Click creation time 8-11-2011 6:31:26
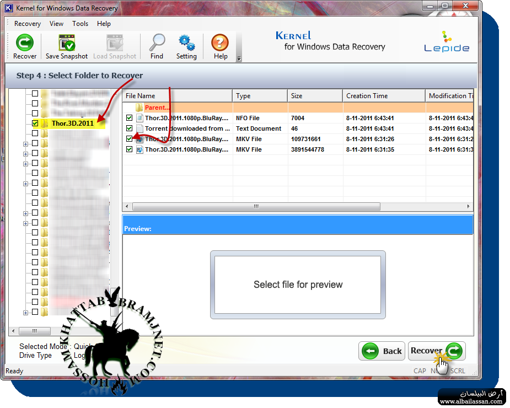 coord(370,139)
